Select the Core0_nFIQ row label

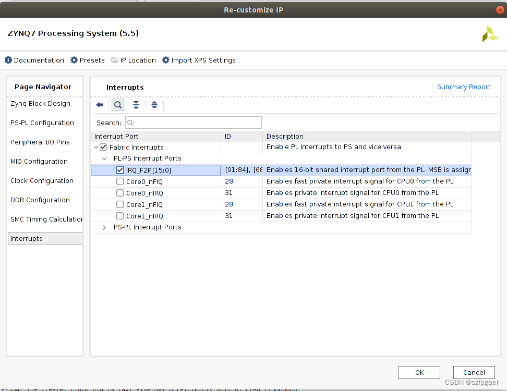pyautogui.click(x=144, y=181)
